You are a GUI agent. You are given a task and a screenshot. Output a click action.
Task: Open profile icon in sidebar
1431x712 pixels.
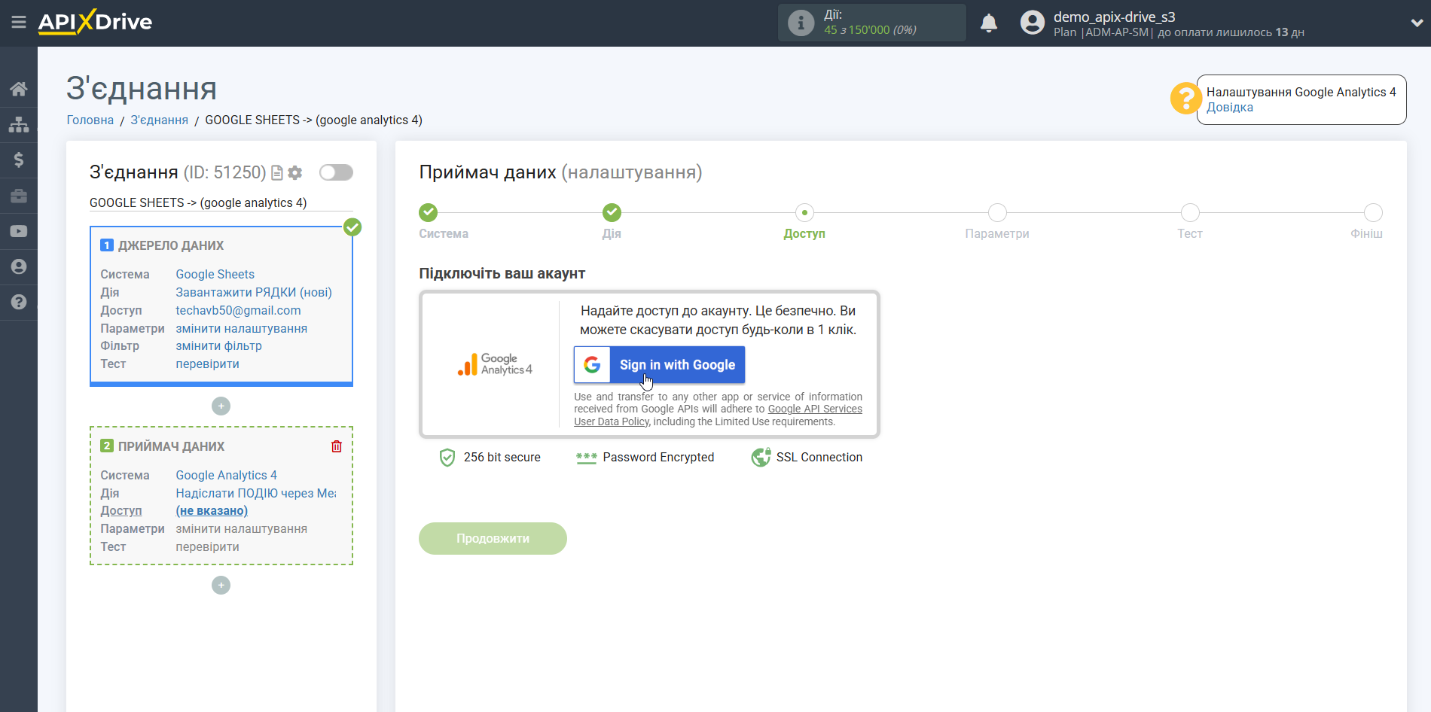click(x=19, y=266)
